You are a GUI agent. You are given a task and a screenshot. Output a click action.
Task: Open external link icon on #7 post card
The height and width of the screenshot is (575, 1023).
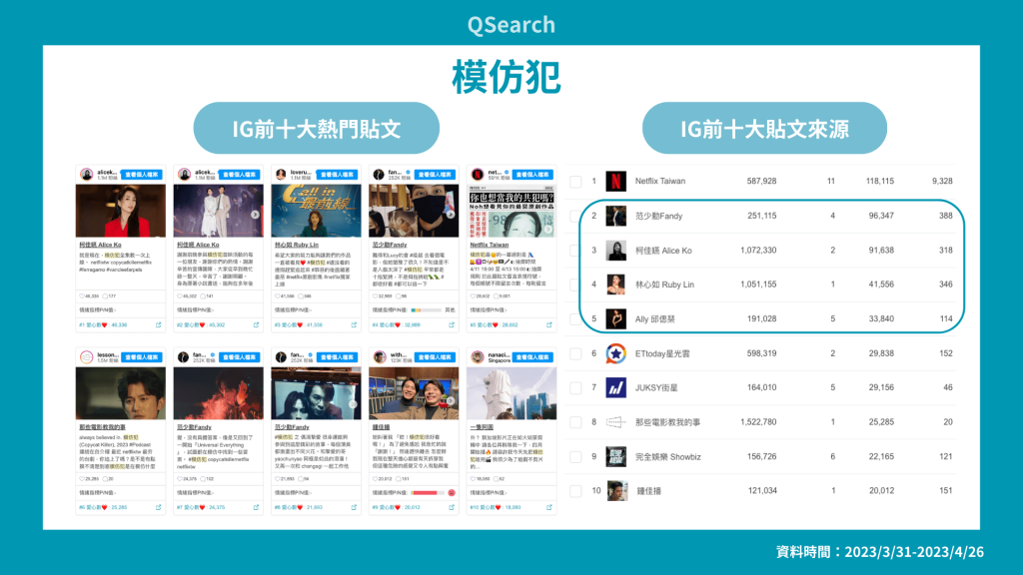pyautogui.click(x=256, y=507)
